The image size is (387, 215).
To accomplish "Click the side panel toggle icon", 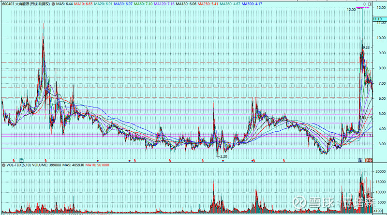I will [371, 3].
